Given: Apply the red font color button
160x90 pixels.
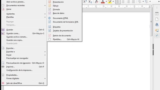Looking at the screenshot, I should click(103, 2).
